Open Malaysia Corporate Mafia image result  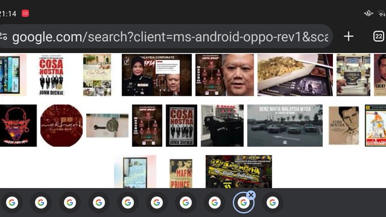click(x=157, y=74)
